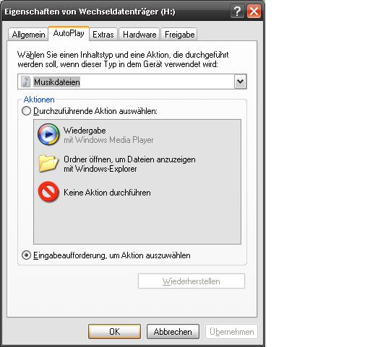Click the Windows Media Player icon
The width and height of the screenshot is (370, 347).
48,134
